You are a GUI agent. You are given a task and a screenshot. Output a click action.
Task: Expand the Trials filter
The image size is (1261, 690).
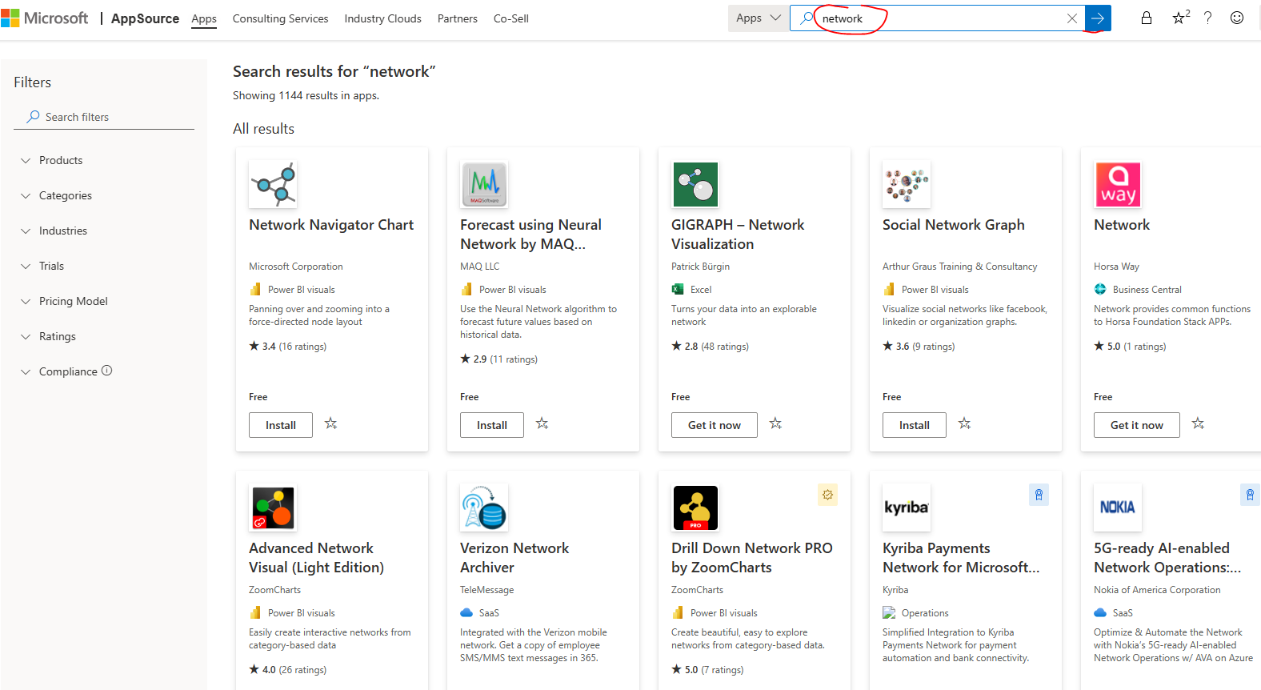[42, 266]
